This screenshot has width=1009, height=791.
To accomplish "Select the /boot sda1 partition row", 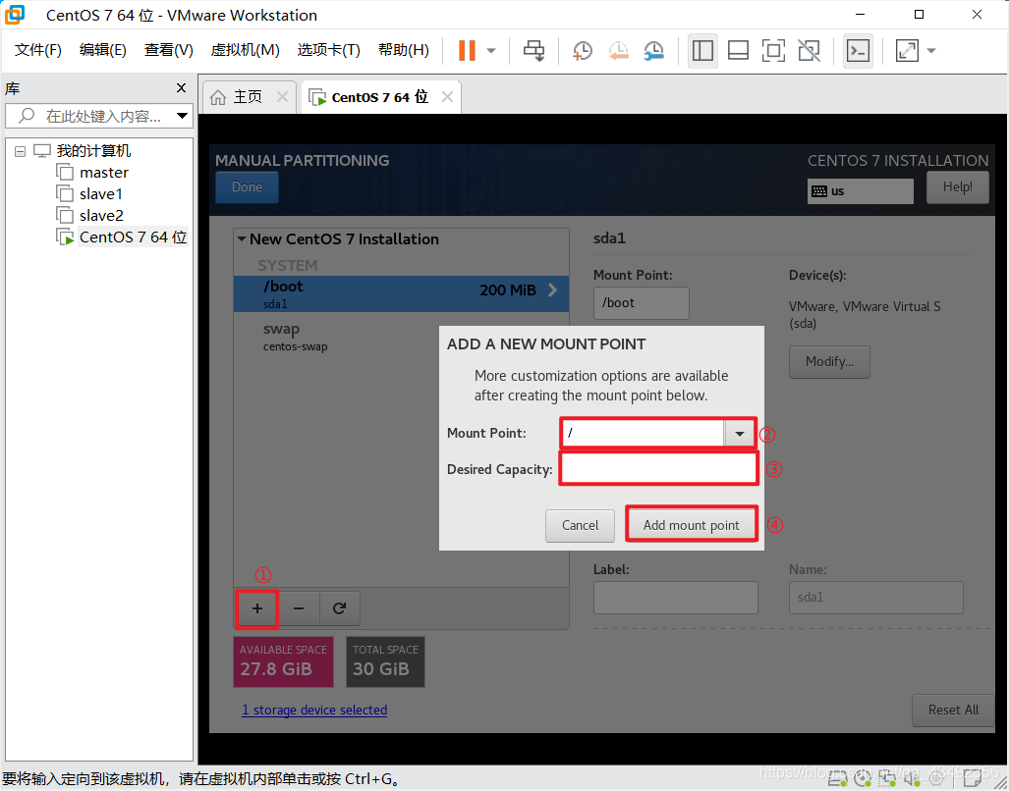I will pyautogui.click(x=401, y=293).
